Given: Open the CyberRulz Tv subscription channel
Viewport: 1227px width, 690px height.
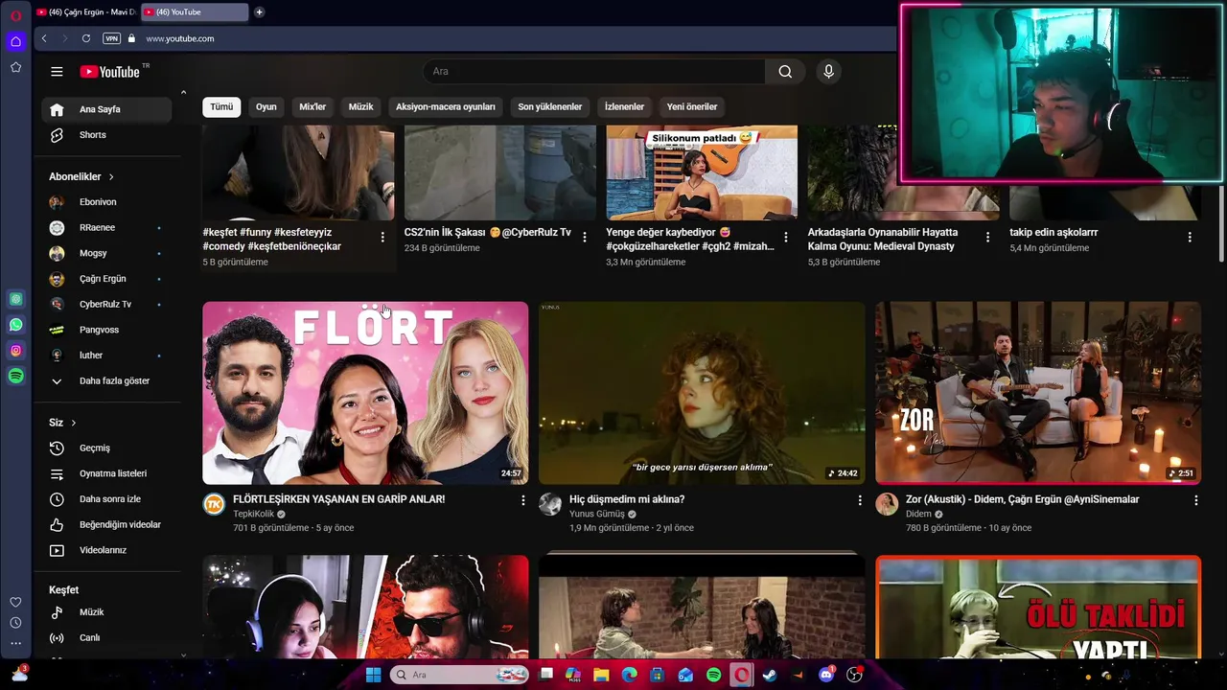Looking at the screenshot, I should 106,305.
